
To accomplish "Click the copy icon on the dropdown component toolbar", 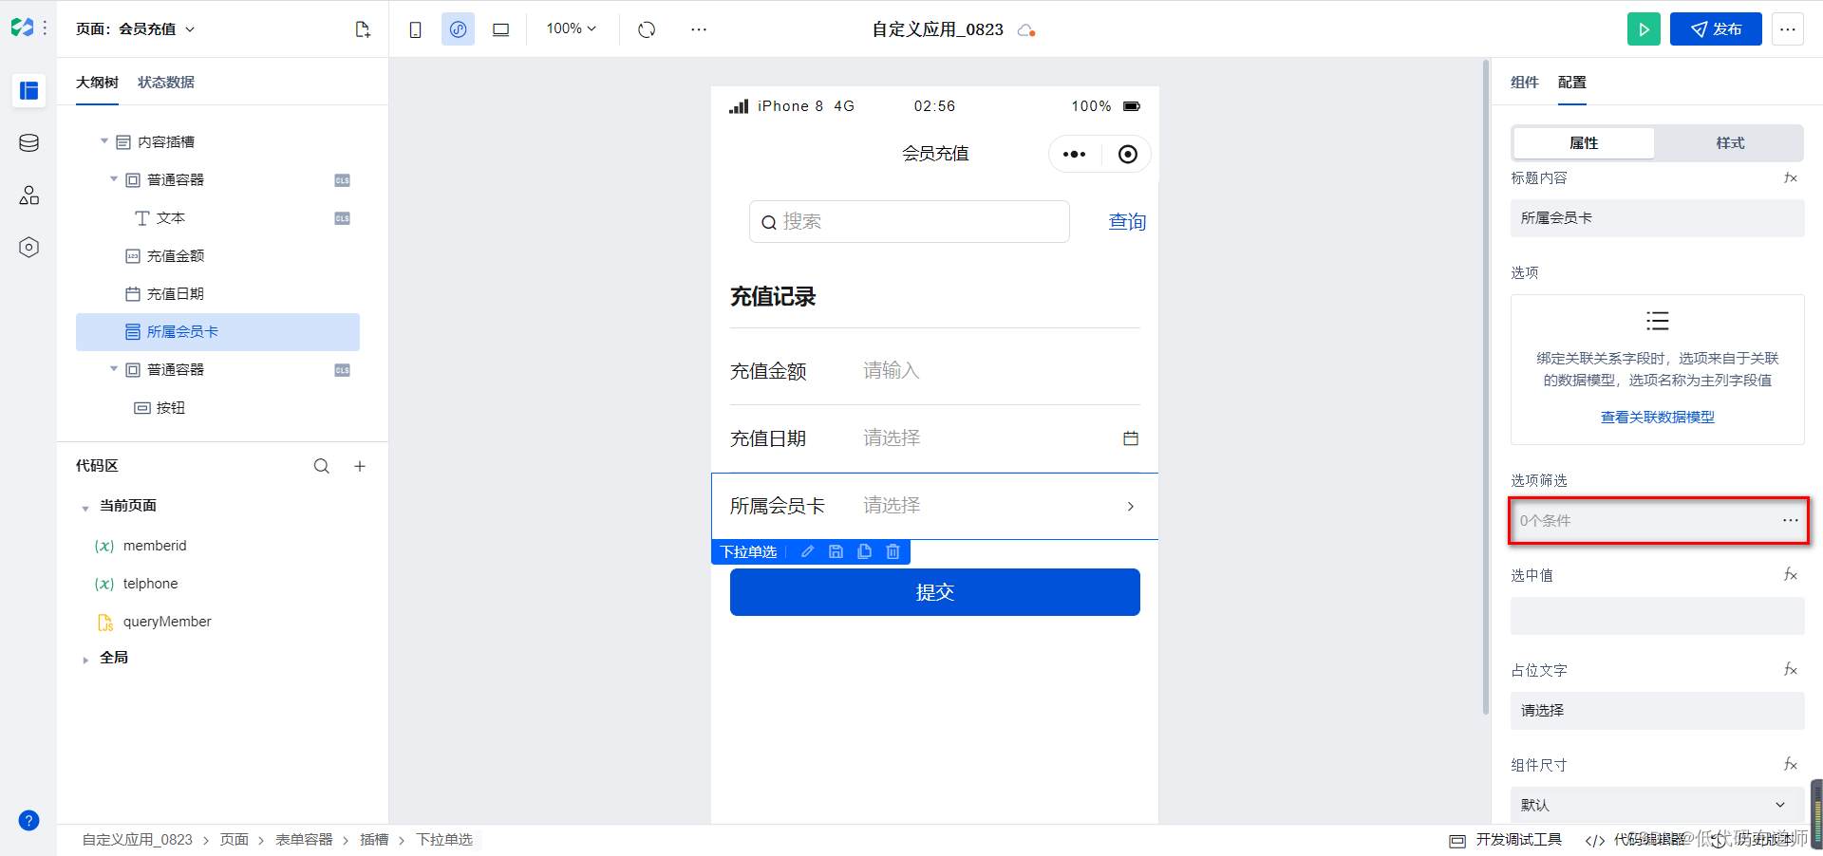I will pyautogui.click(x=864, y=551).
